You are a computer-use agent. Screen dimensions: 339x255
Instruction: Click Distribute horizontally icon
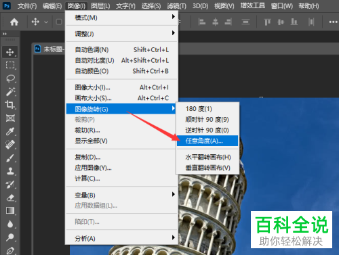tap(311, 22)
